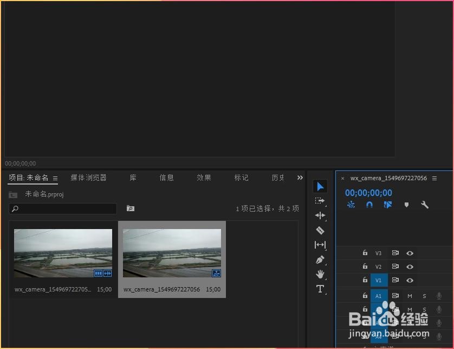This screenshot has height=349, width=454.
Task: Select the 项目: 未命名 tab
Action: [28, 177]
